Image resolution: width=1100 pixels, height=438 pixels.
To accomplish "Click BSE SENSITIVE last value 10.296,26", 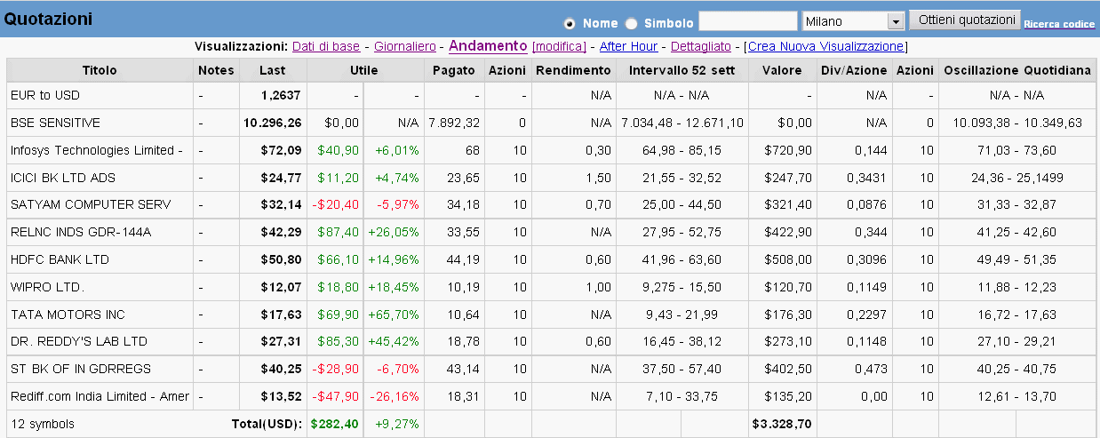I will [x=273, y=123].
